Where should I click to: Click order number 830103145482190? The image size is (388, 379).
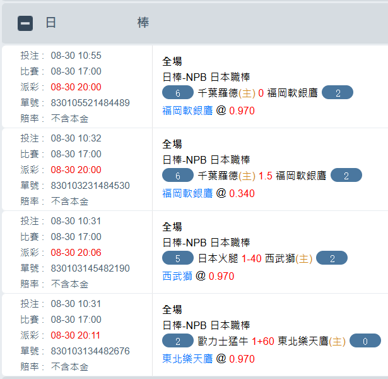(90, 268)
